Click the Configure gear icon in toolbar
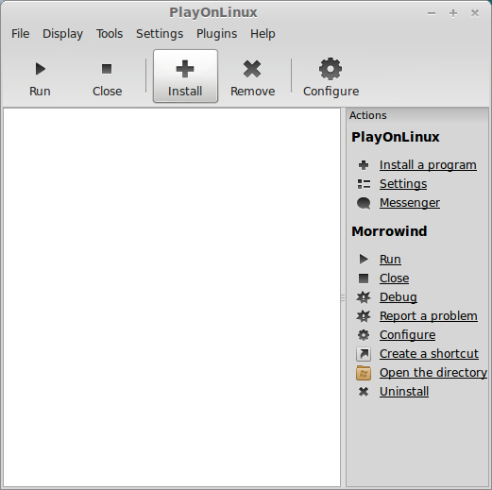Image resolution: width=492 pixels, height=490 pixels. [x=331, y=69]
